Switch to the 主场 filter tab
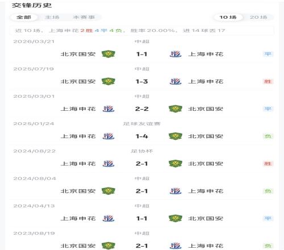This screenshot has height=250, width=284. point(52,17)
